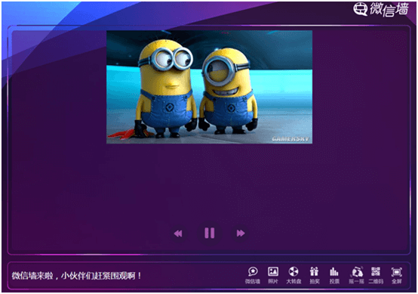Switch to 全屏 fullscreen mode
This screenshot has width=418, height=294.
pos(396,275)
